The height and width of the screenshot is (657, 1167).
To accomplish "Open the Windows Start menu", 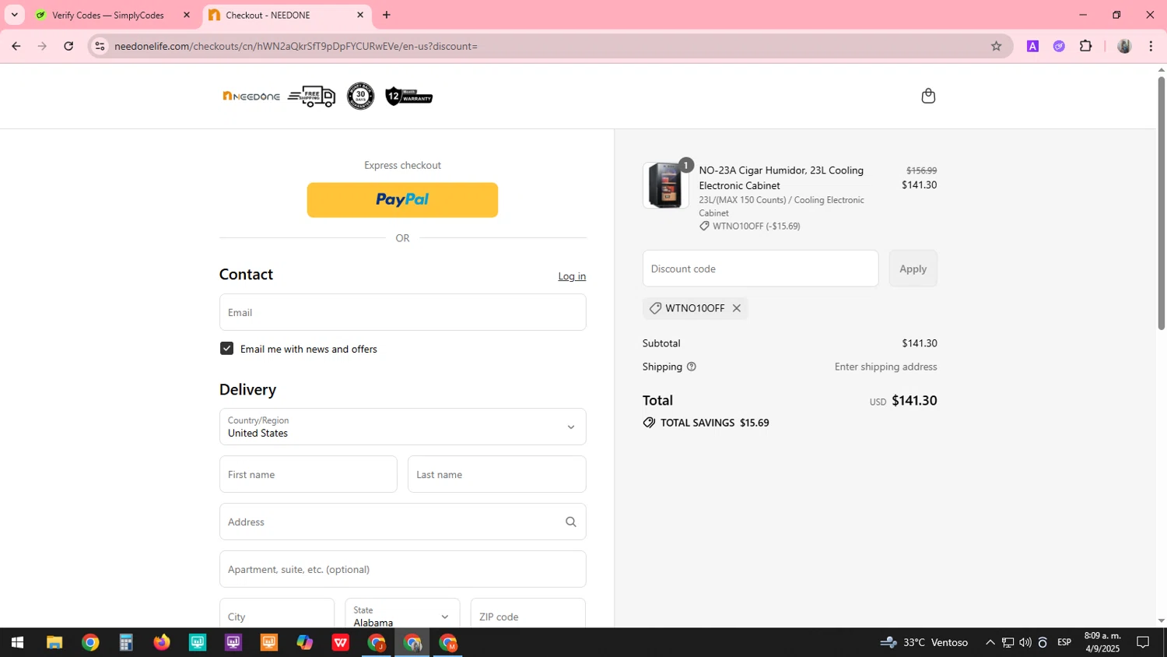I will (17, 642).
